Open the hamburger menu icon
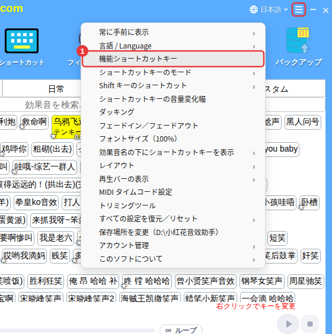The image size is (332, 334). point(299,9)
